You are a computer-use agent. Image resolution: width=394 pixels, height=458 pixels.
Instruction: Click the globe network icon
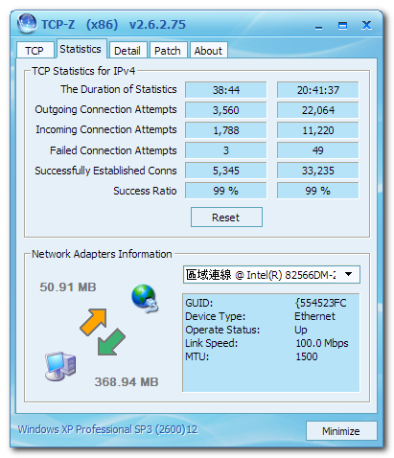pos(145,298)
